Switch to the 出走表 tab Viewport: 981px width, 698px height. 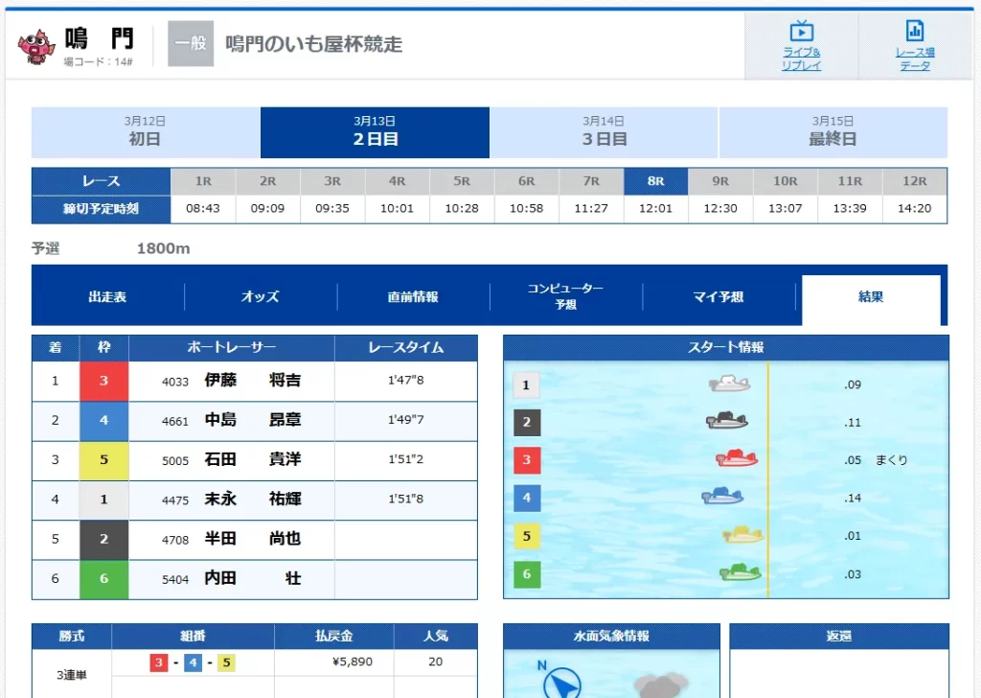click(109, 297)
